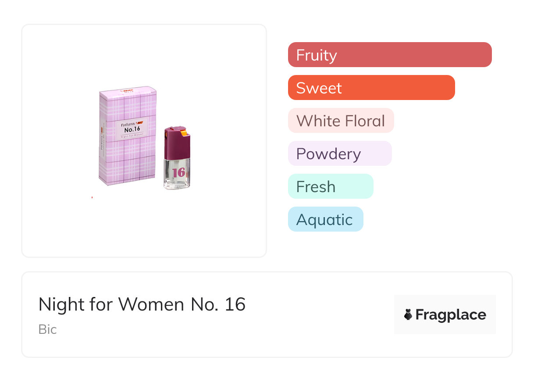Open the Bic brand link
Screen dimensions: 534x379
[47, 329]
